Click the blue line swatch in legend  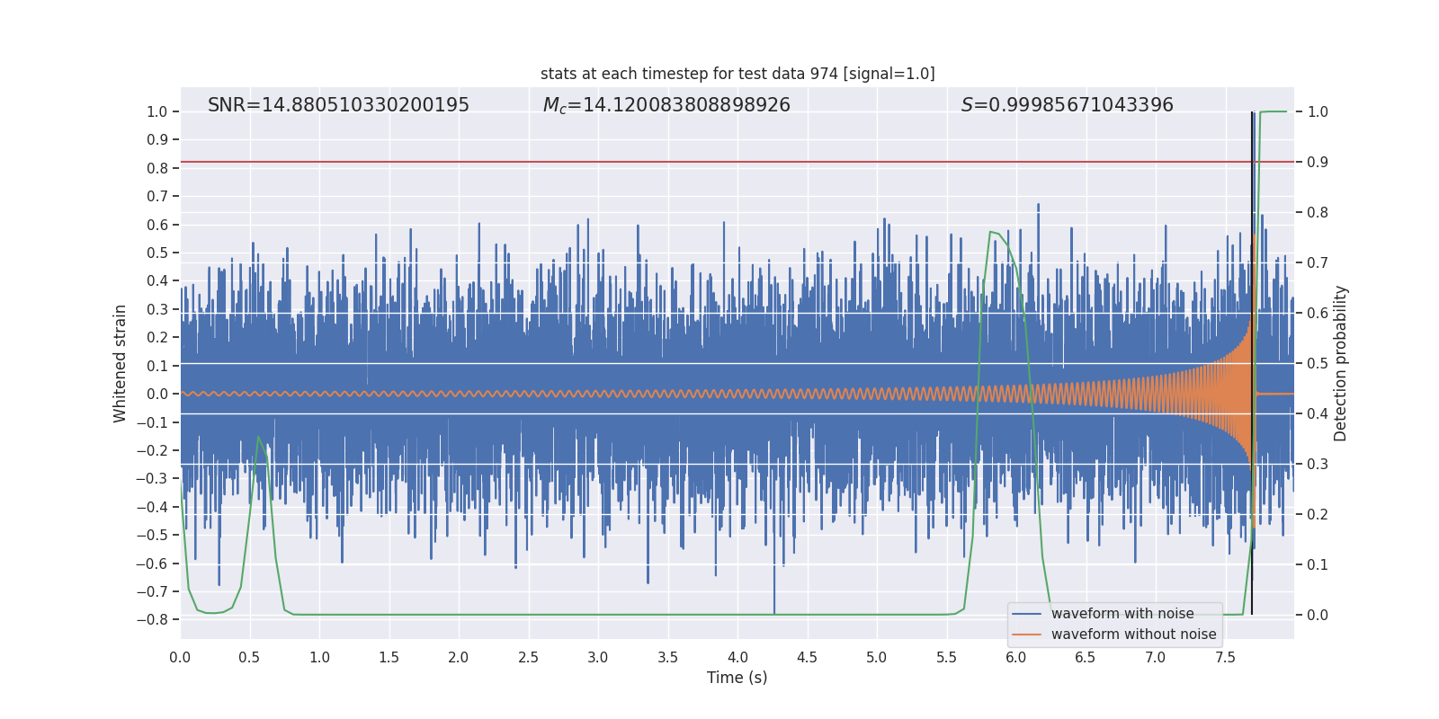pos(1026,614)
